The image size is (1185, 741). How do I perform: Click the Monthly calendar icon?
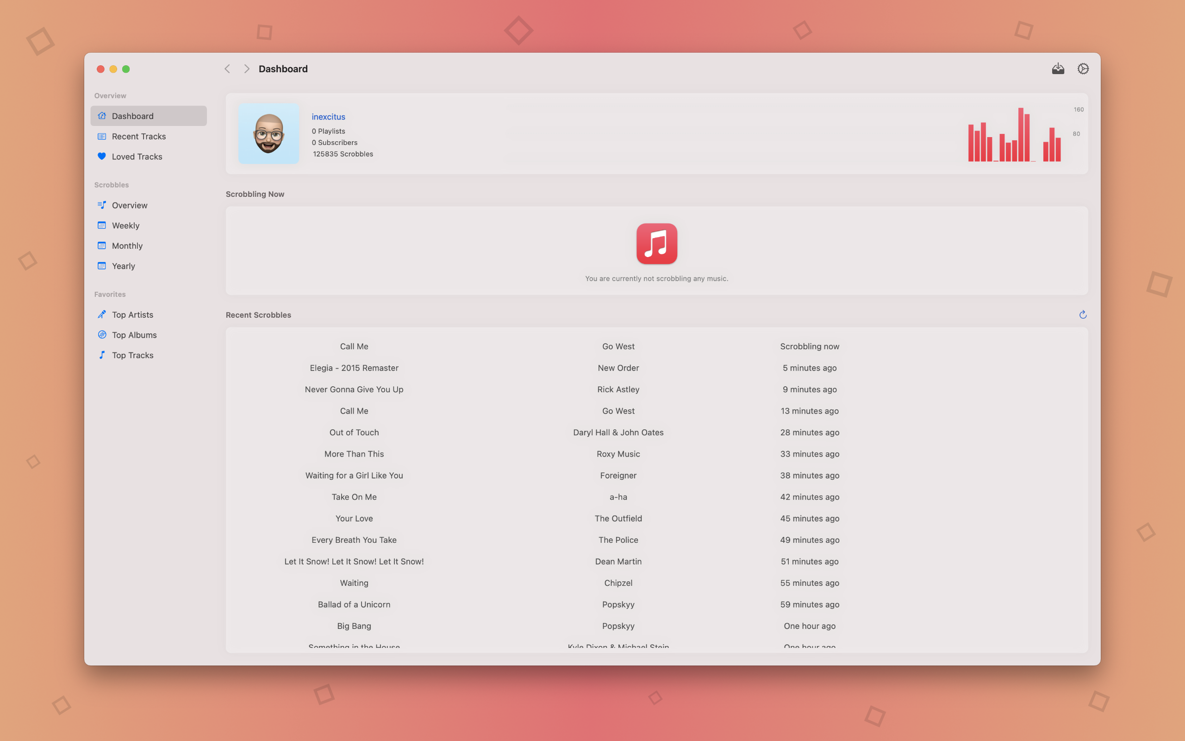(x=102, y=245)
